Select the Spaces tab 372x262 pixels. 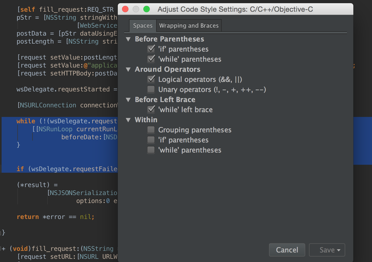143,26
